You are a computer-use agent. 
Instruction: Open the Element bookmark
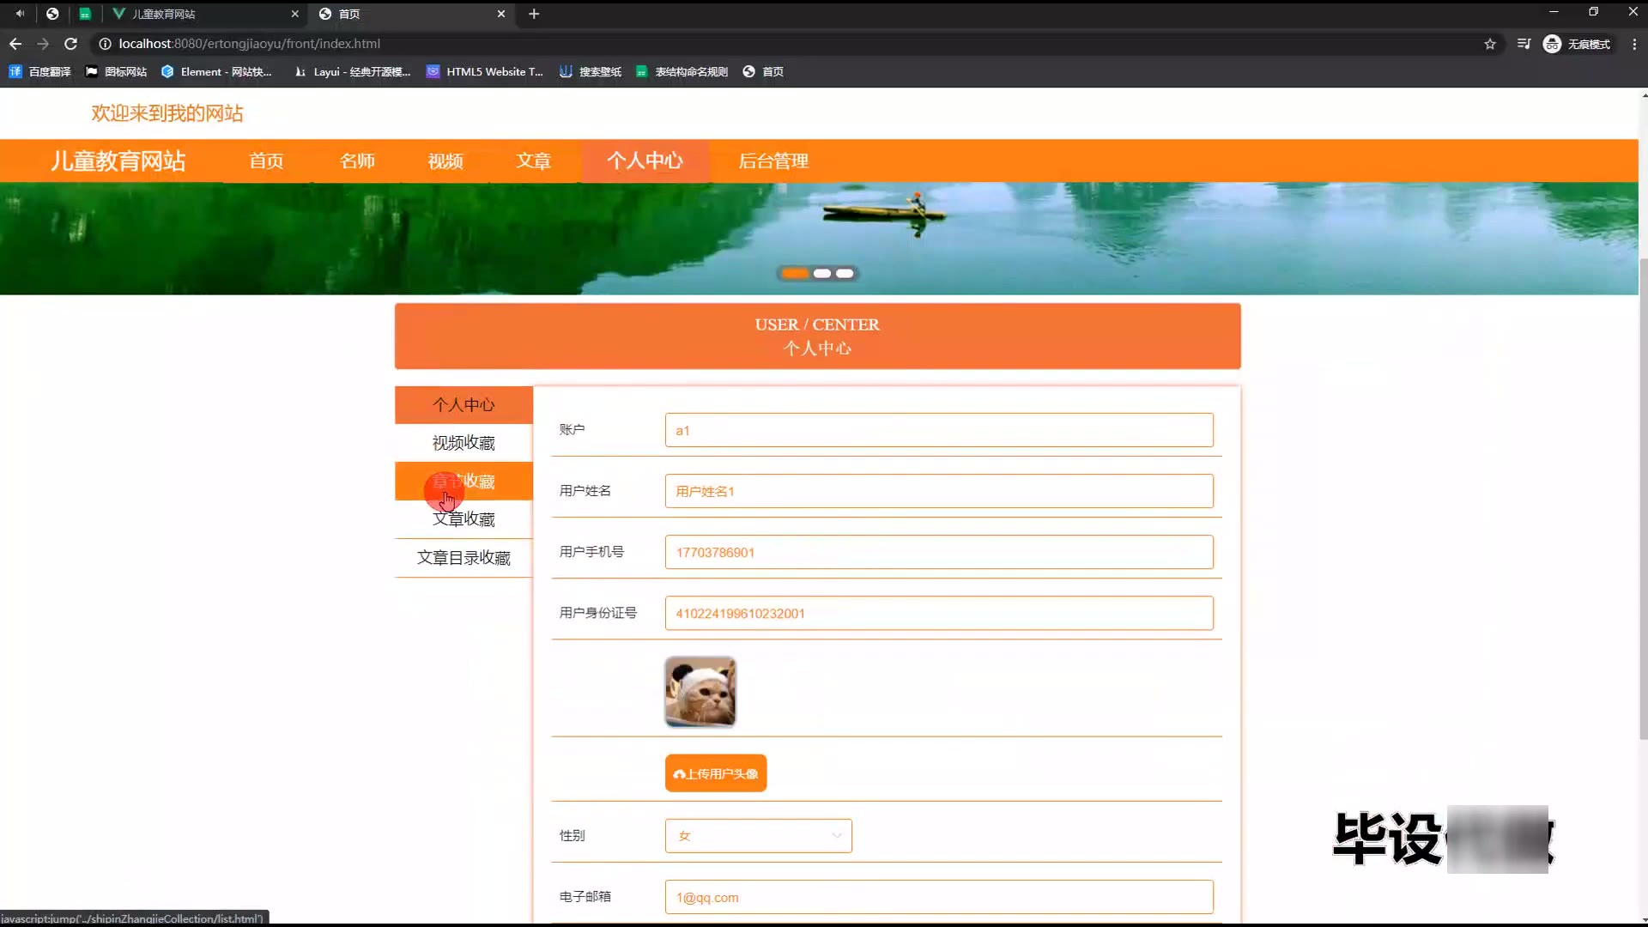pyautogui.click(x=216, y=72)
